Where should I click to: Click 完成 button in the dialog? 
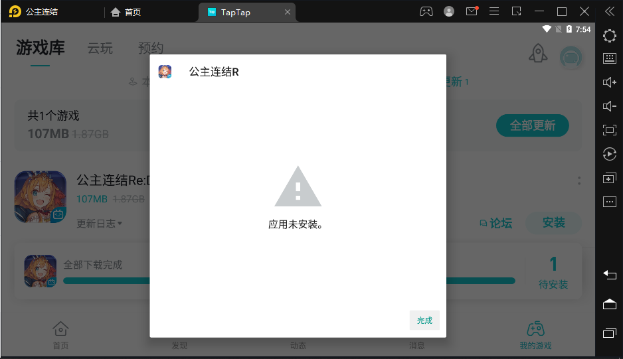pos(424,321)
